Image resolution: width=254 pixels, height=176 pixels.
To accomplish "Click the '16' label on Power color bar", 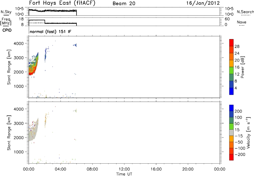I will (x=237, y=67).
